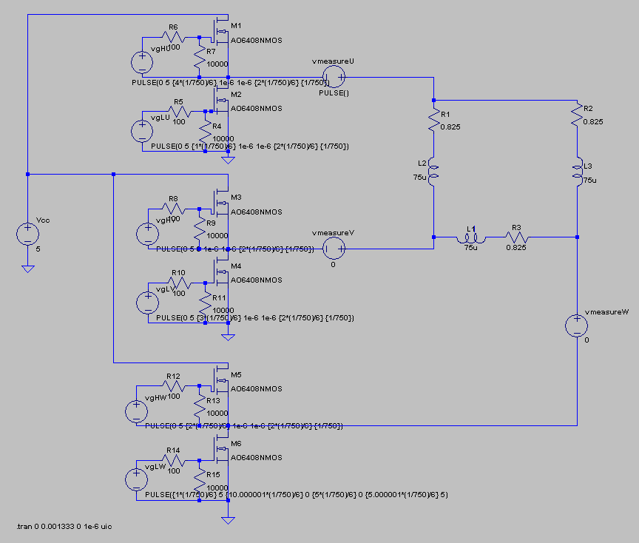Screen dimensions: 639x543
Task: Click vgLV's 'PULSE(0 5 {3*(1/750)/6}...' value text
Action: 255,318
